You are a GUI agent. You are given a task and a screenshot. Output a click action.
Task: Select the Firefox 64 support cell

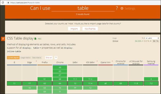(45, 92)
